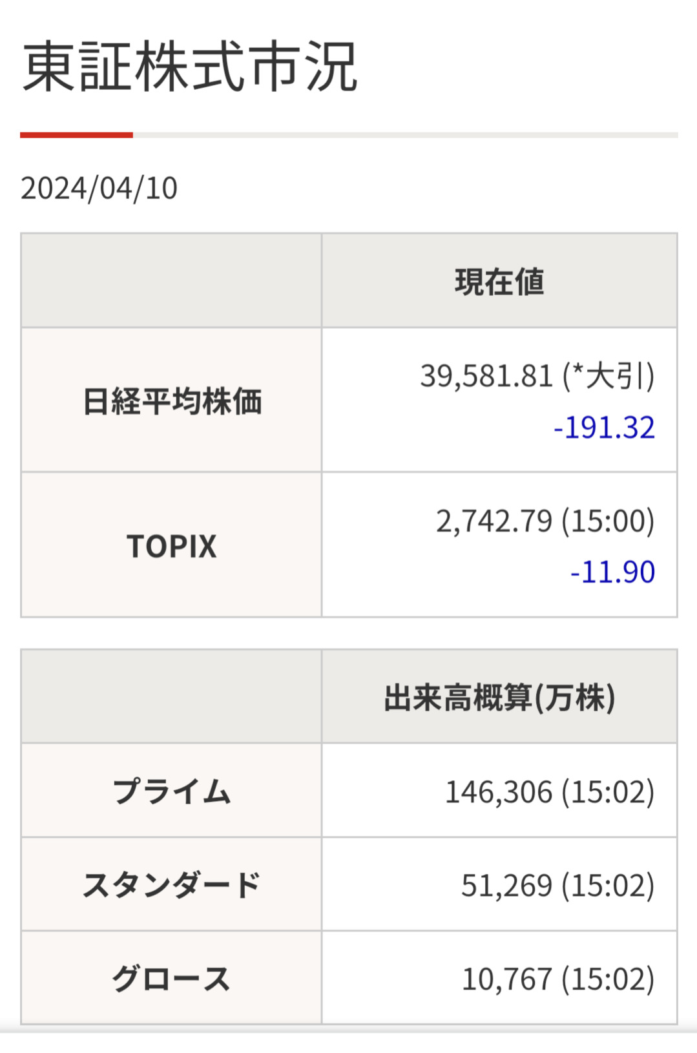Select the グロース row label

click(172, 979)
